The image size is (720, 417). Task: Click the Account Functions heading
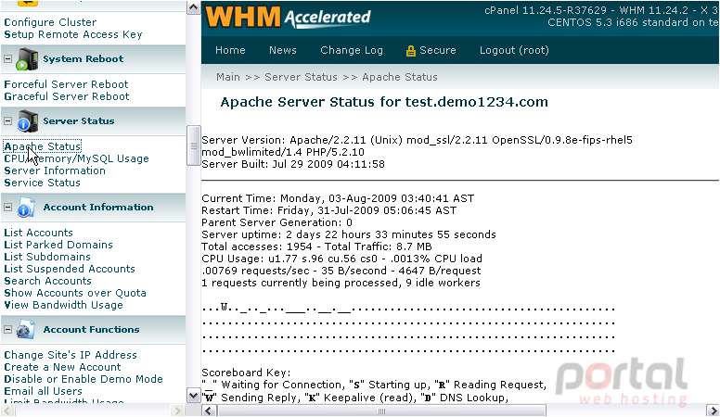[91, 329]
